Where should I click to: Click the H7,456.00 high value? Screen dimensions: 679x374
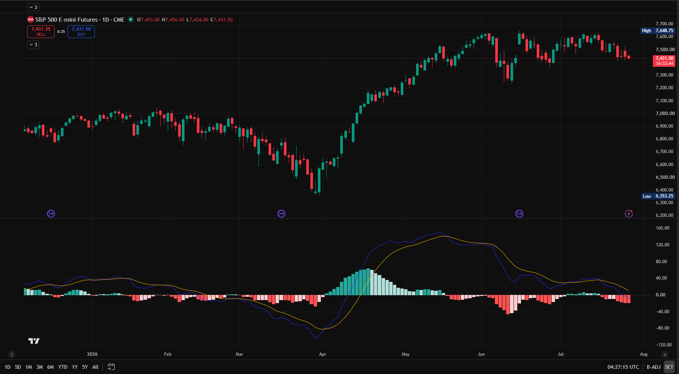[173, 19]
